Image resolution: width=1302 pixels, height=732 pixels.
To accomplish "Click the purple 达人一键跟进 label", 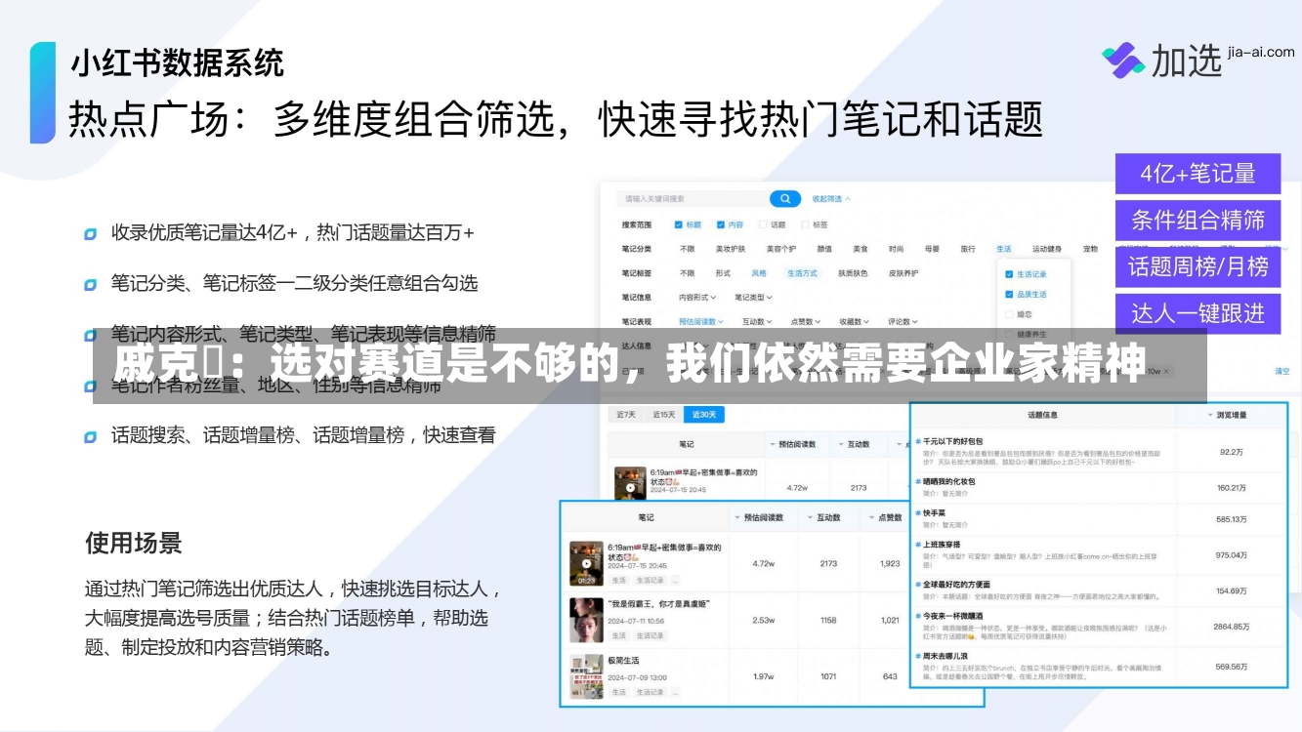I will [x=1197, y=312].
